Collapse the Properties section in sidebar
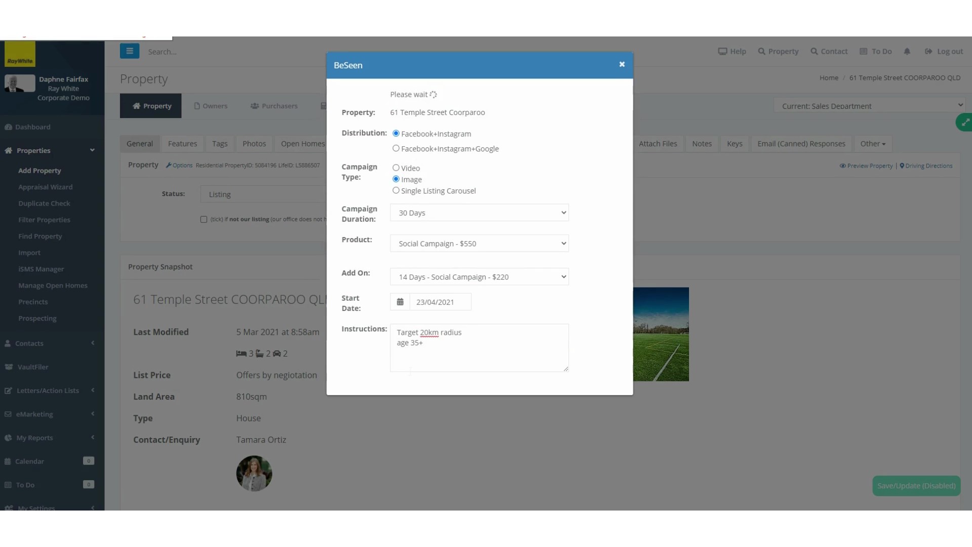972x547 pixels. [x=92, y=150]
